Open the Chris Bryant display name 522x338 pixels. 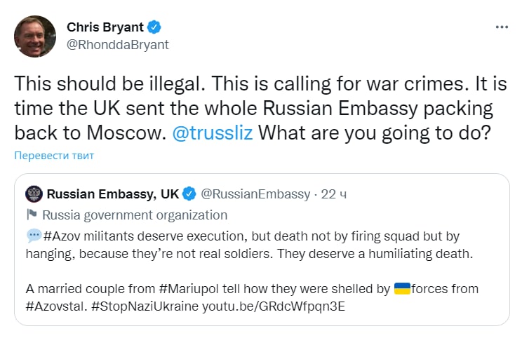[105, 27]
